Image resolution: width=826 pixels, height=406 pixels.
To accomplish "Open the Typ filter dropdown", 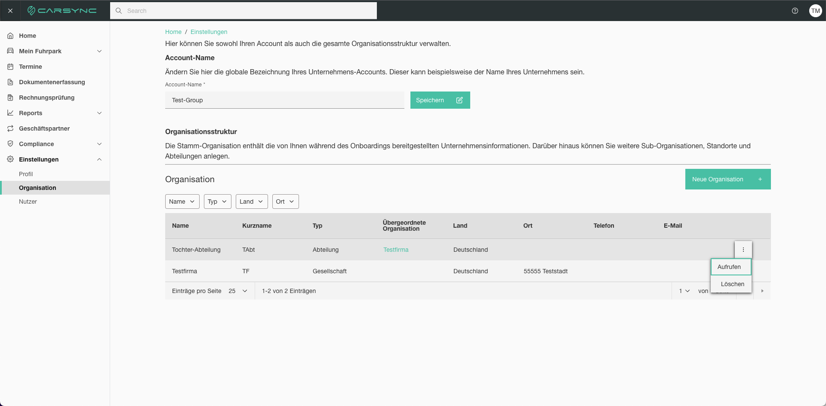I will point(218,201).
